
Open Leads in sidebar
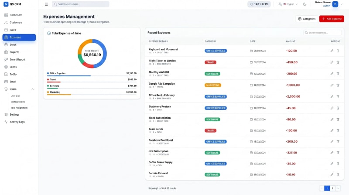tap(19, 67)
